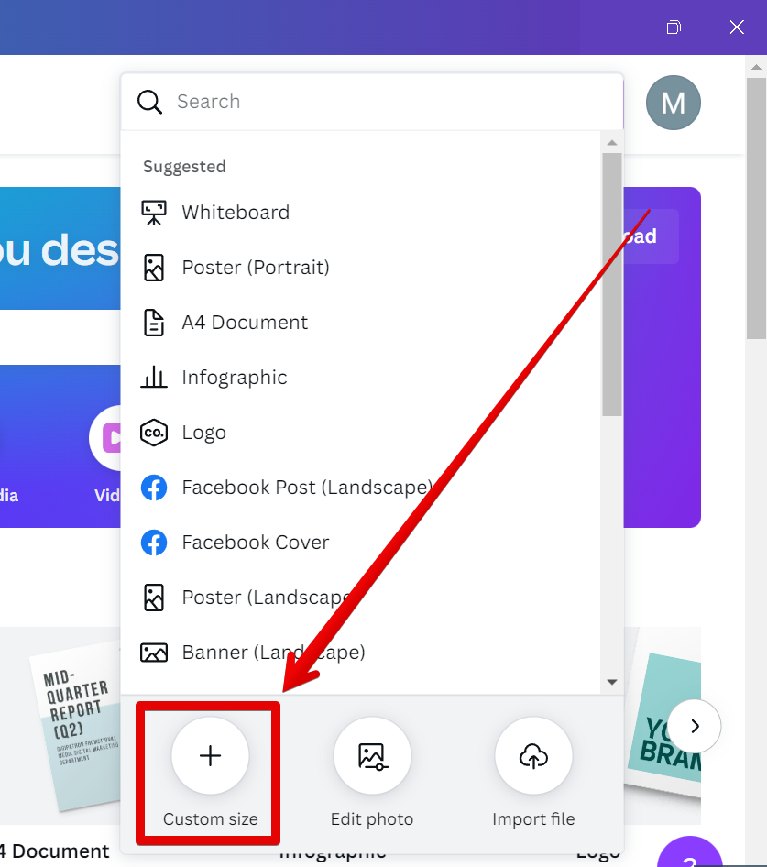Focus the Search input field

point(372,102)
